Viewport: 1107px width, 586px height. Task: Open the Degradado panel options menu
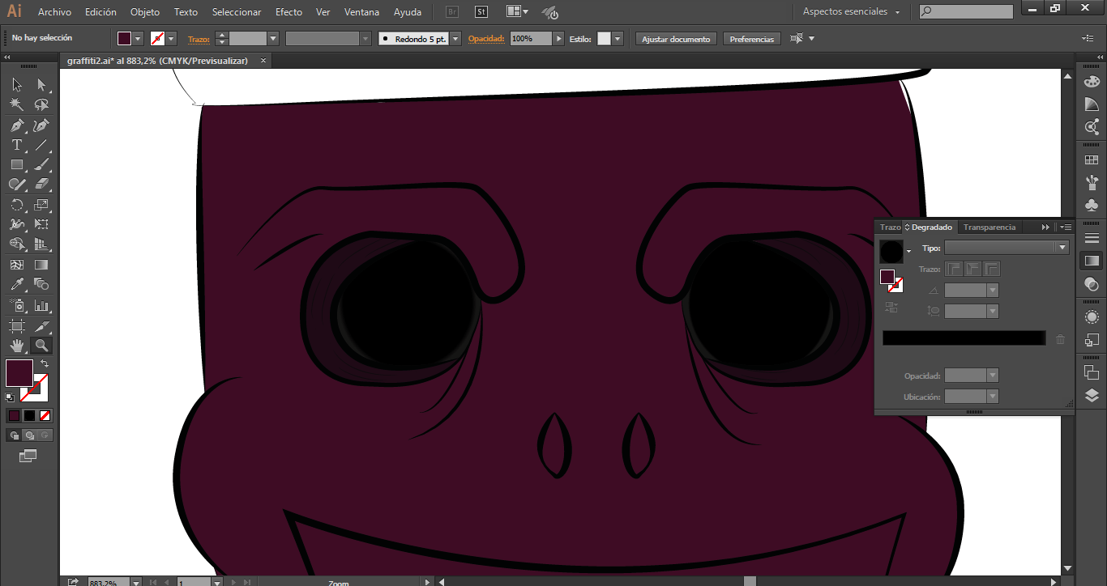(1065, 227)
